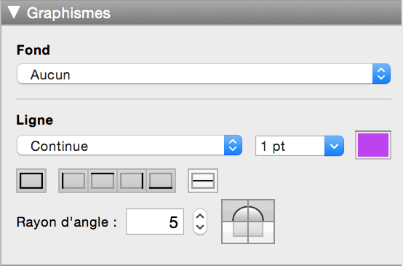Decrease corner radius with stepper down arrow

[200, 227]
